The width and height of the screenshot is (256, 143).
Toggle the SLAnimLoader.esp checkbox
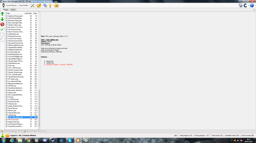pyautogui.click(x=7, y=52)
